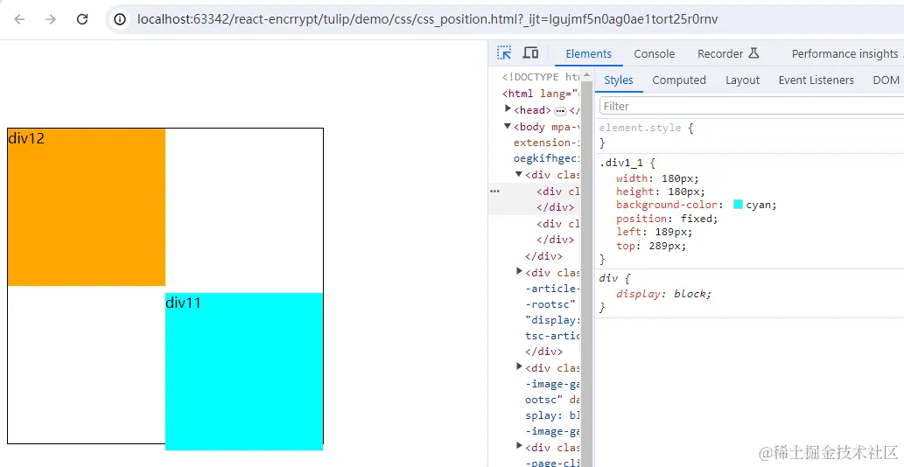Open the Performance insights tab
Viewport: 904px width, 467px height.
pos(844,53)
